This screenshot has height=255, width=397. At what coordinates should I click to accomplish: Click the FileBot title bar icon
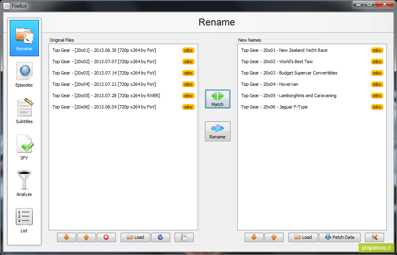pyautogui.click(x=6, y=6)
